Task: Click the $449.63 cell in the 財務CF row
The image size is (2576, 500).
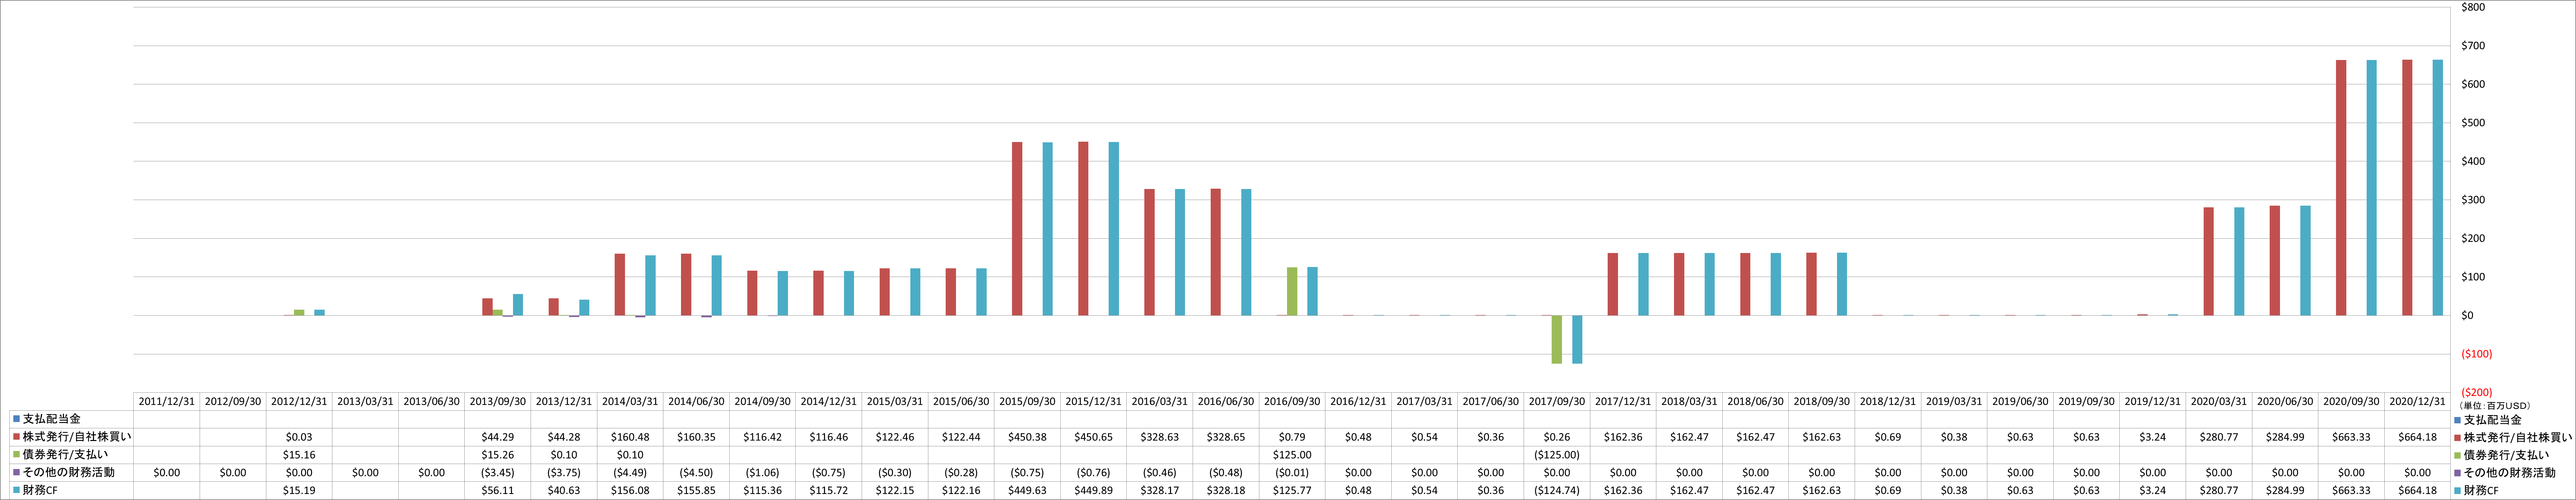Action: 1027,490
